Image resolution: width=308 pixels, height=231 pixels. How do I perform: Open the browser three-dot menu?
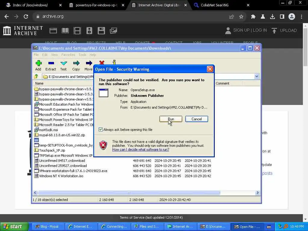[x=301, y=17]
